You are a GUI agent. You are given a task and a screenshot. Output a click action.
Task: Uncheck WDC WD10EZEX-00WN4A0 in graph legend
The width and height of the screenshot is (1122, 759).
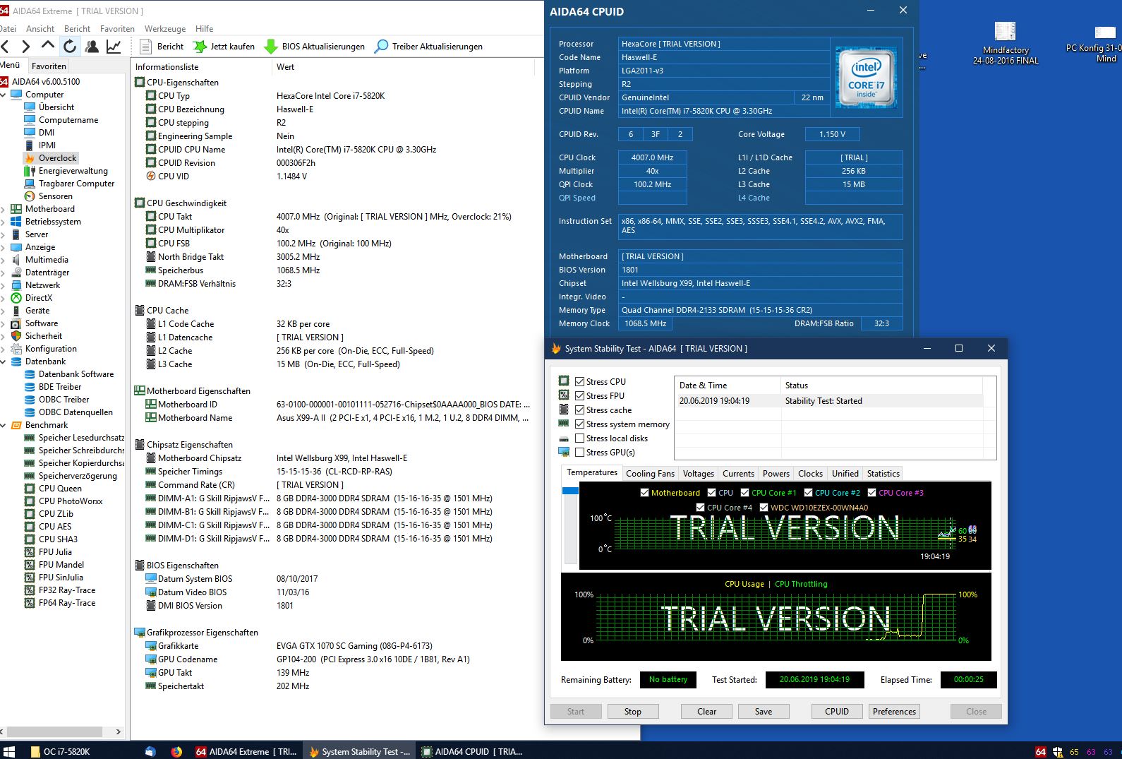pyautogui.click(x=764, y=507)
